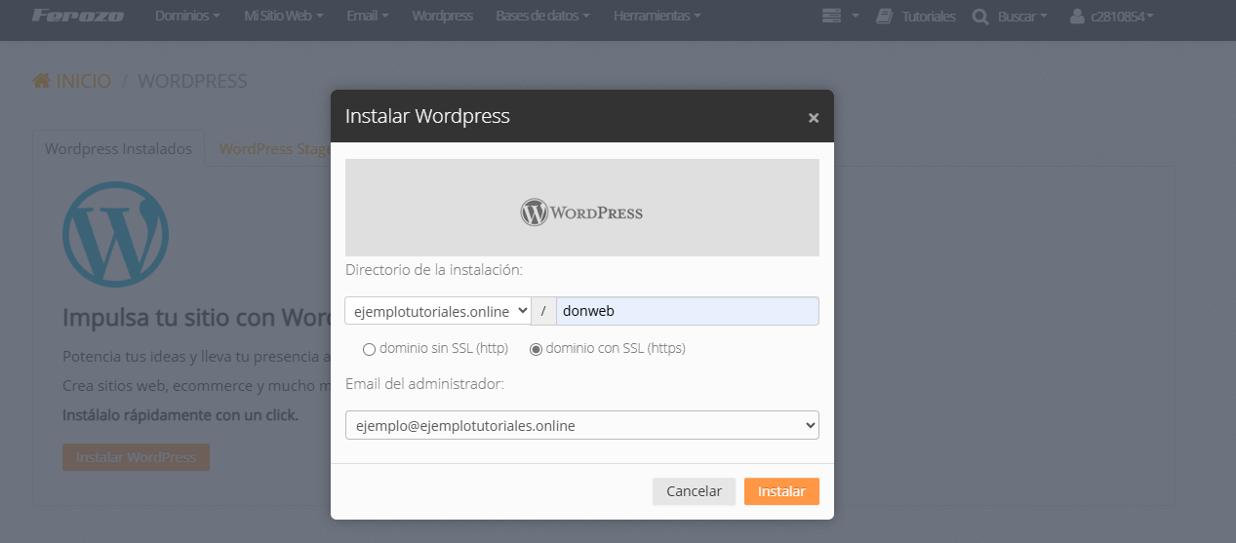Click the "Email del administrador:" label
The height and width of the screenshot is (543, 1236).
pyautogui.click(x=424, y=384)
